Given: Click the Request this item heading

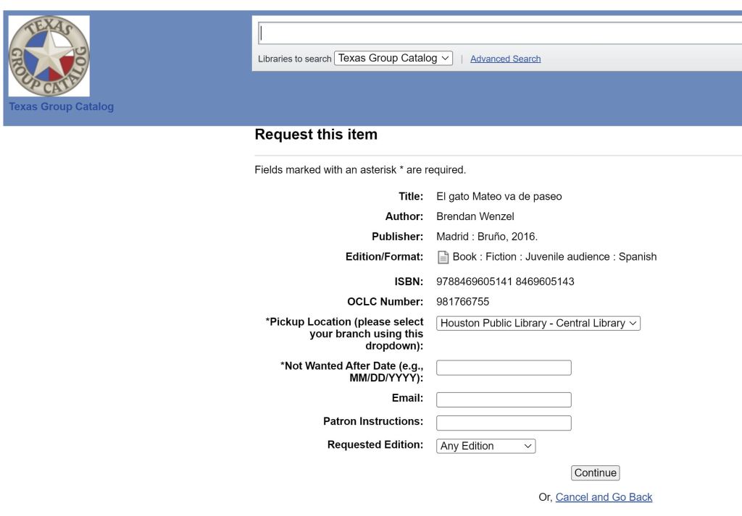Looking at the screenshot, I should (x=316, y=135).
